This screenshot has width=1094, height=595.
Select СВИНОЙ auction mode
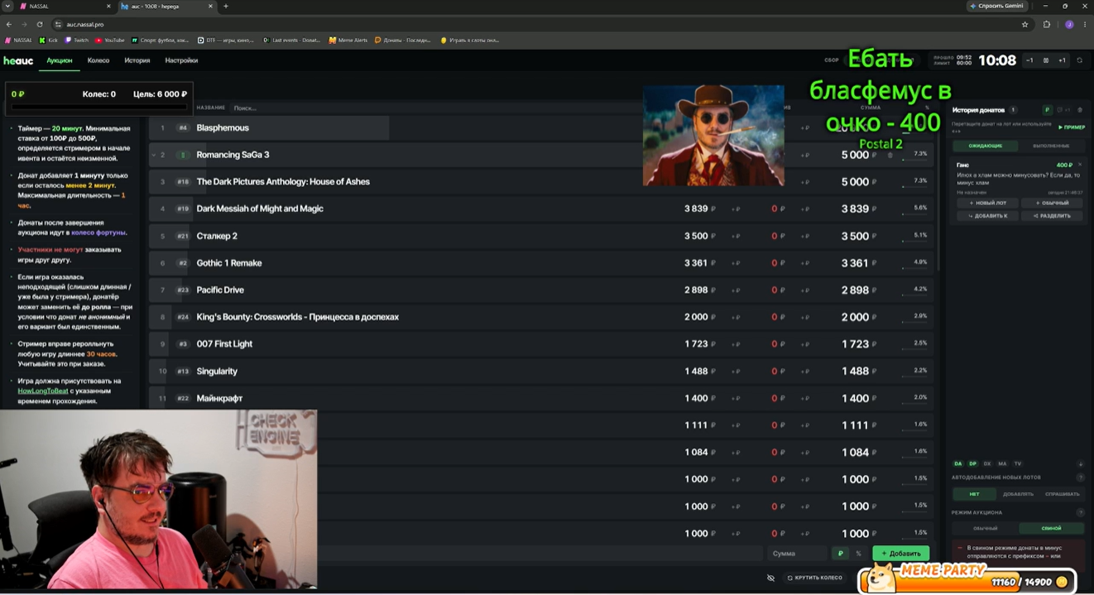tap(1051, 528)
